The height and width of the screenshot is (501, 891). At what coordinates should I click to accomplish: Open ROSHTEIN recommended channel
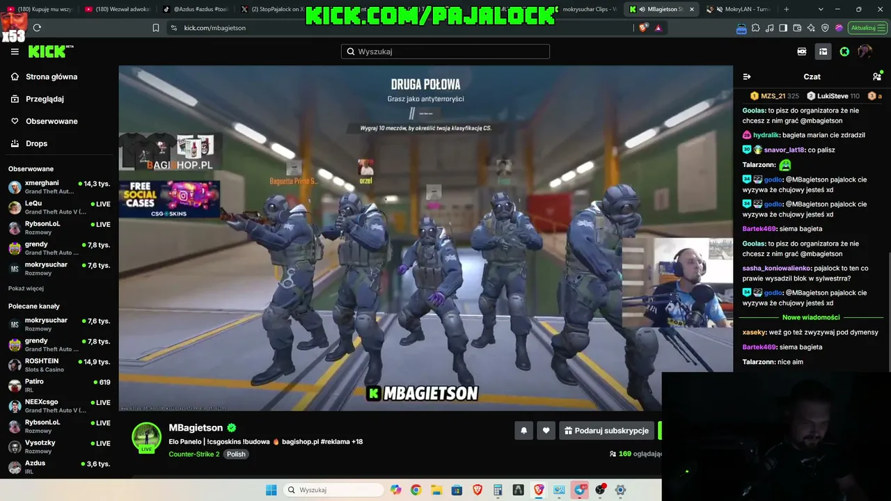59,365
